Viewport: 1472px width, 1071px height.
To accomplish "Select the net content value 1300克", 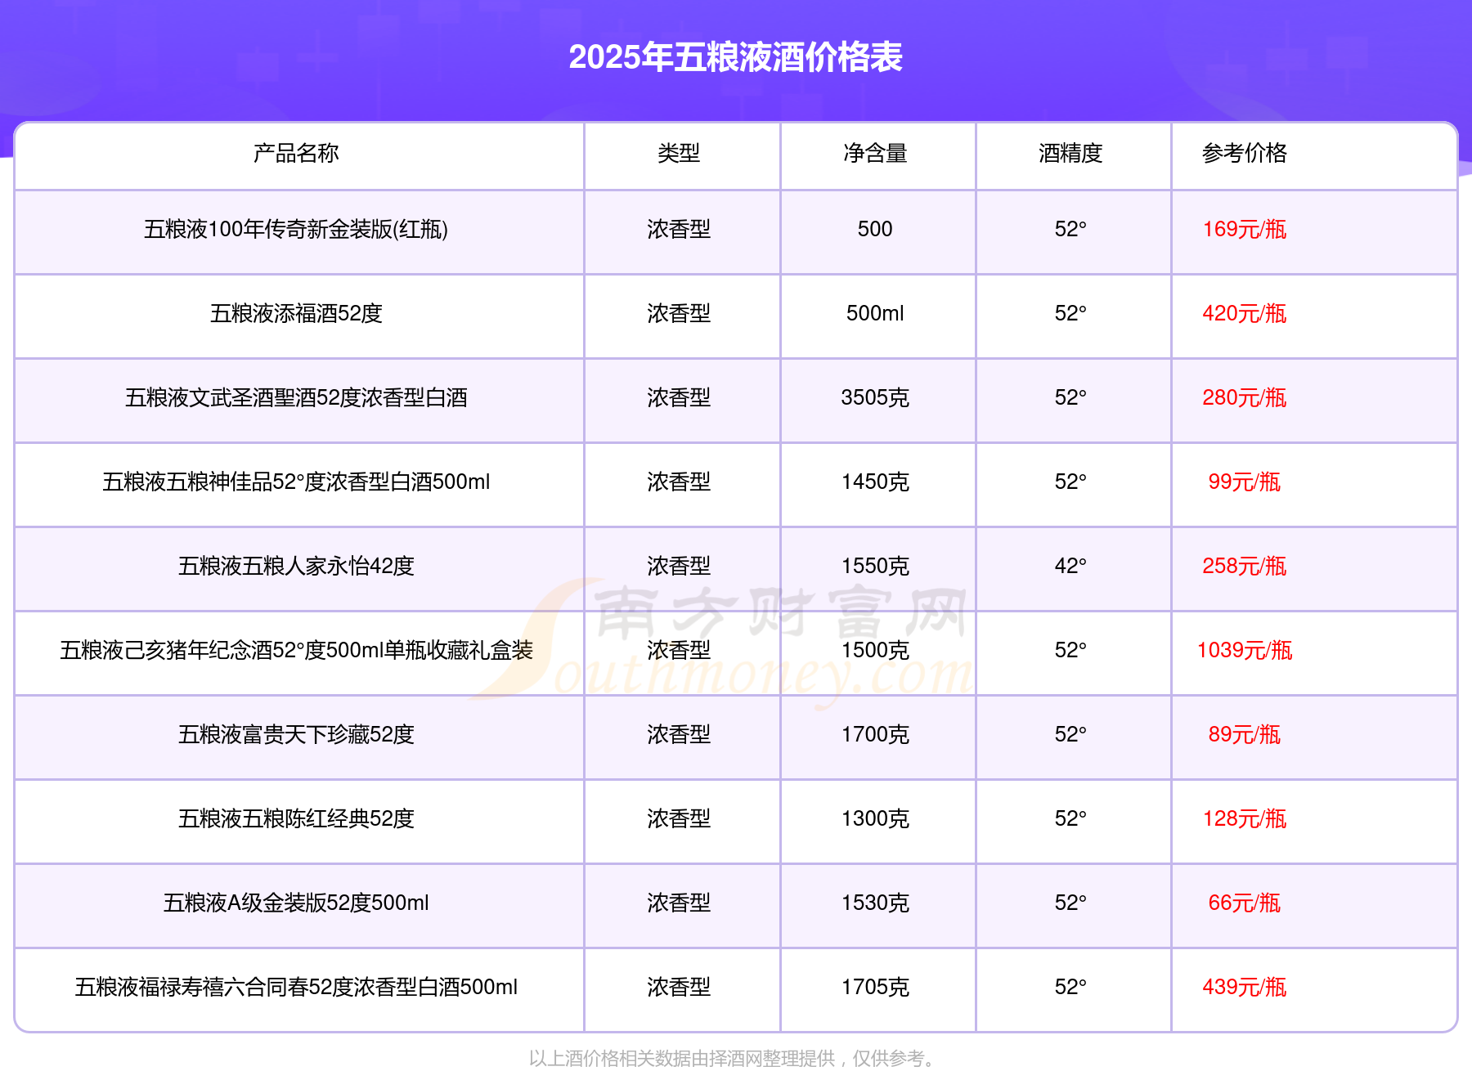I will coord(875,818).
